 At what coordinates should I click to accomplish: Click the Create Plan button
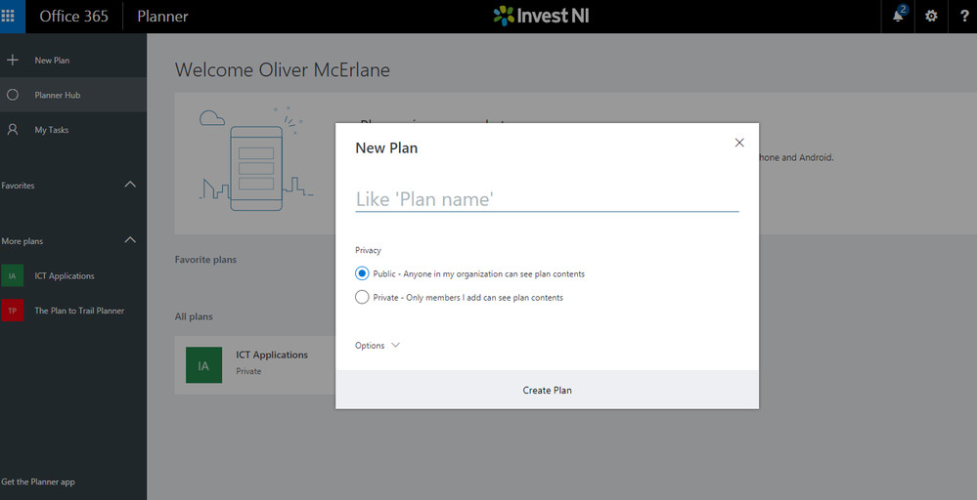(547, 390)
